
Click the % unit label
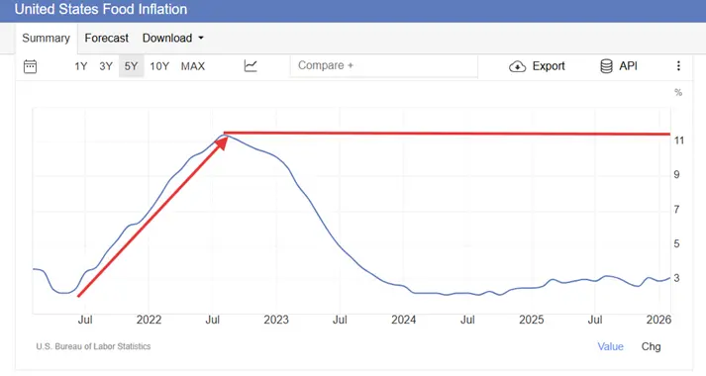click(678, 93)
